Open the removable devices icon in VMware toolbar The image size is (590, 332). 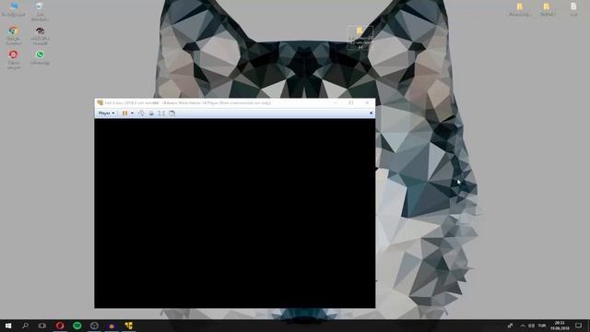click(151, 113)
